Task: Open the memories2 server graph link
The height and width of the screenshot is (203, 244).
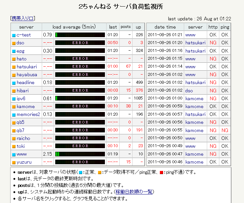Action: click(x=28, y=114)
